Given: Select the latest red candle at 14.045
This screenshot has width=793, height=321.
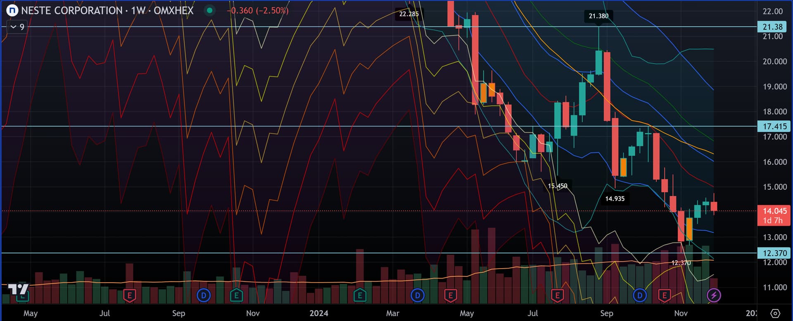Looking at the screenshot, I should click(714, 206).
